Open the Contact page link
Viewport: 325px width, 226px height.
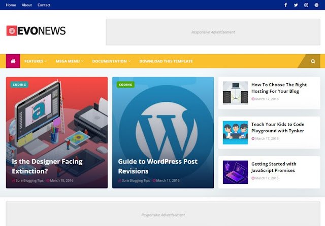[x=44, y=5]
